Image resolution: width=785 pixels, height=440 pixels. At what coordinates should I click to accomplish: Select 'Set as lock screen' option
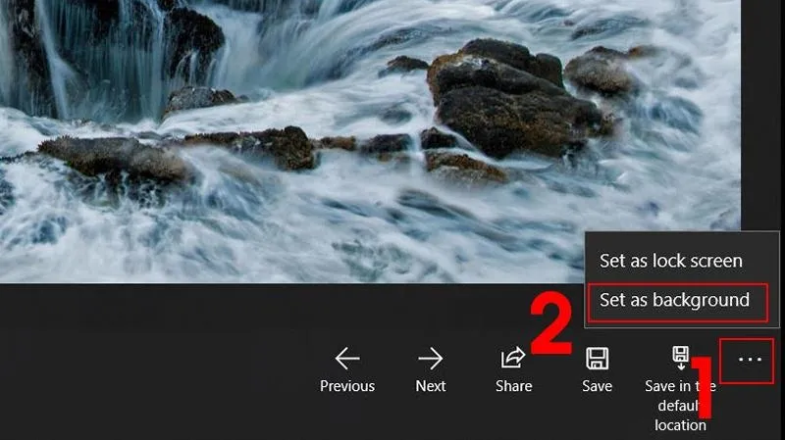(x=671, y=262)
